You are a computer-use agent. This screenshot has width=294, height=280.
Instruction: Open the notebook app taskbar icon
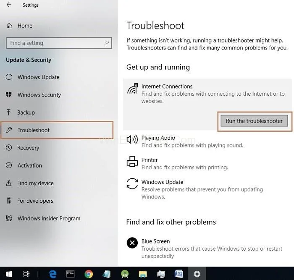click(x=107, y=274)
